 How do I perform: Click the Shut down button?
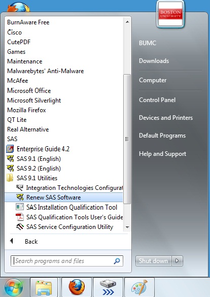point(153,261)
